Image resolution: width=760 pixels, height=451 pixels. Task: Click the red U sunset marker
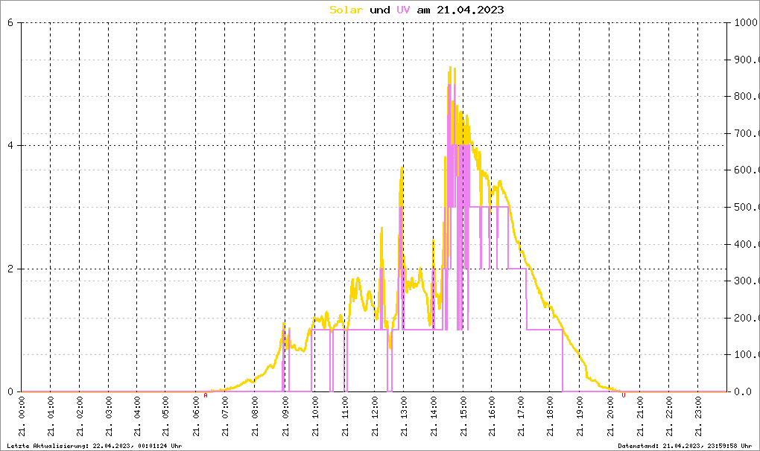pos(624,395)
